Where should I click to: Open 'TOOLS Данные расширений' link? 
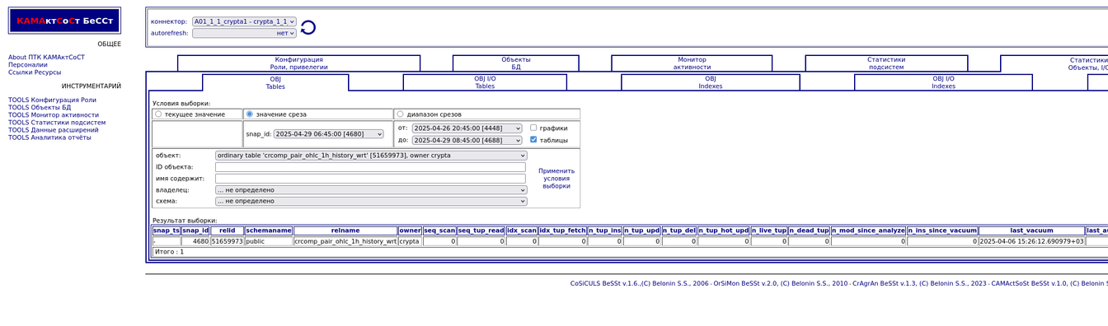pyautogui.click(x=54, y=130)
